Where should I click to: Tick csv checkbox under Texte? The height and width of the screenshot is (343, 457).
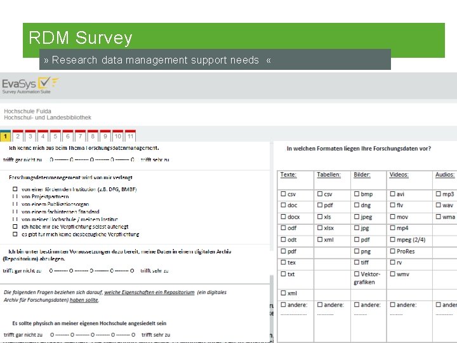click(283, 194)
